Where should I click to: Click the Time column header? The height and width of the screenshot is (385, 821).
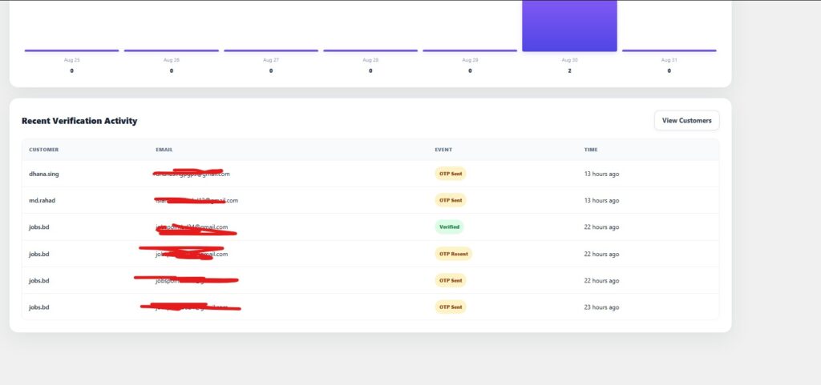coord(591,150)
